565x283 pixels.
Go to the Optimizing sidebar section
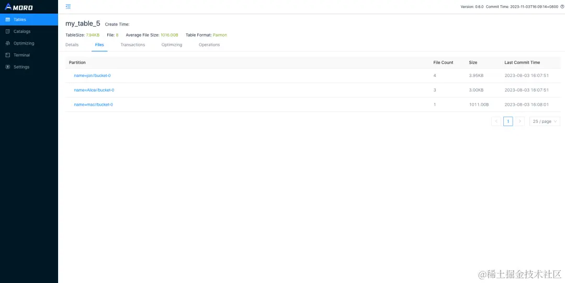click(x=29, y=43)
